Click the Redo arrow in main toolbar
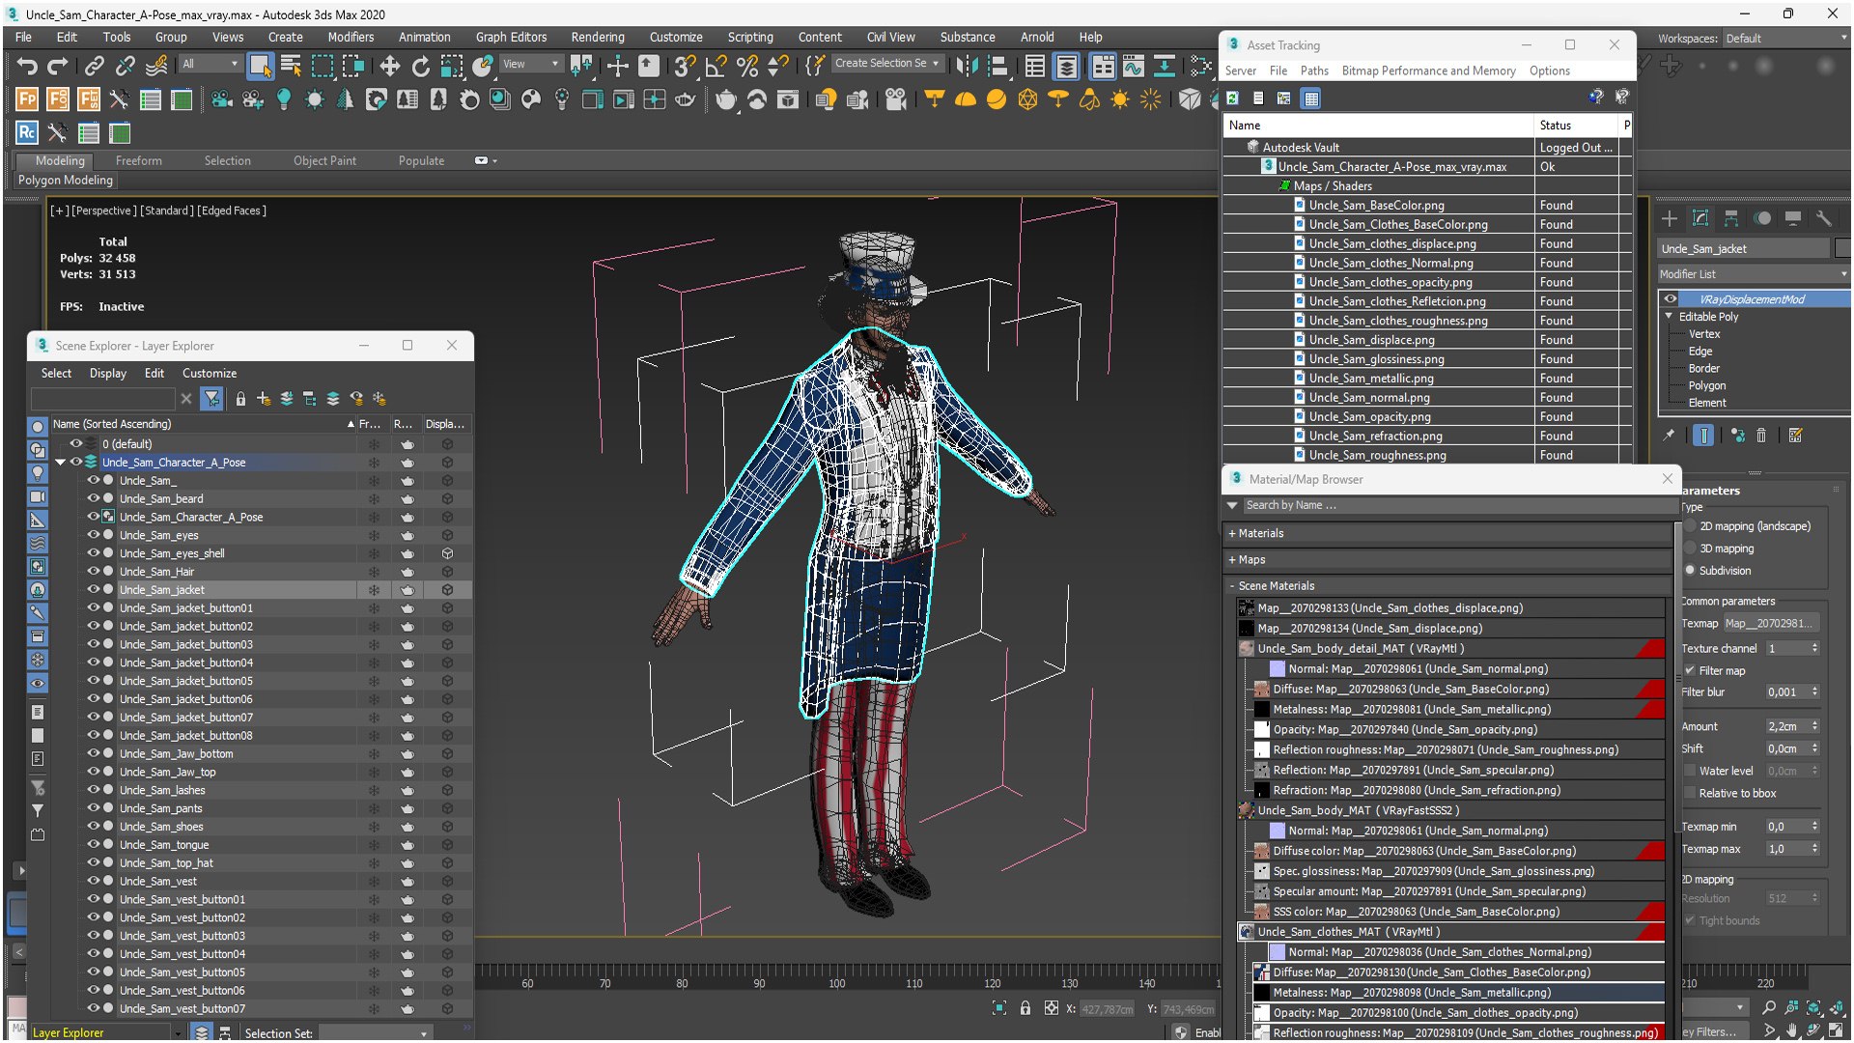The width and height of the screenshot is (1854, 1043). tap(57, 66)
